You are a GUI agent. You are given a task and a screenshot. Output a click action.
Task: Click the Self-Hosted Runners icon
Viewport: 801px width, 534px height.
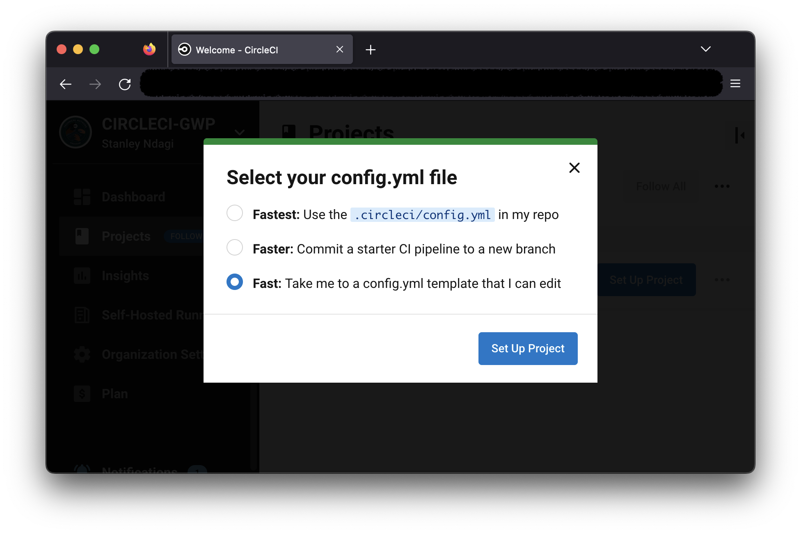(x=82, y=315)
